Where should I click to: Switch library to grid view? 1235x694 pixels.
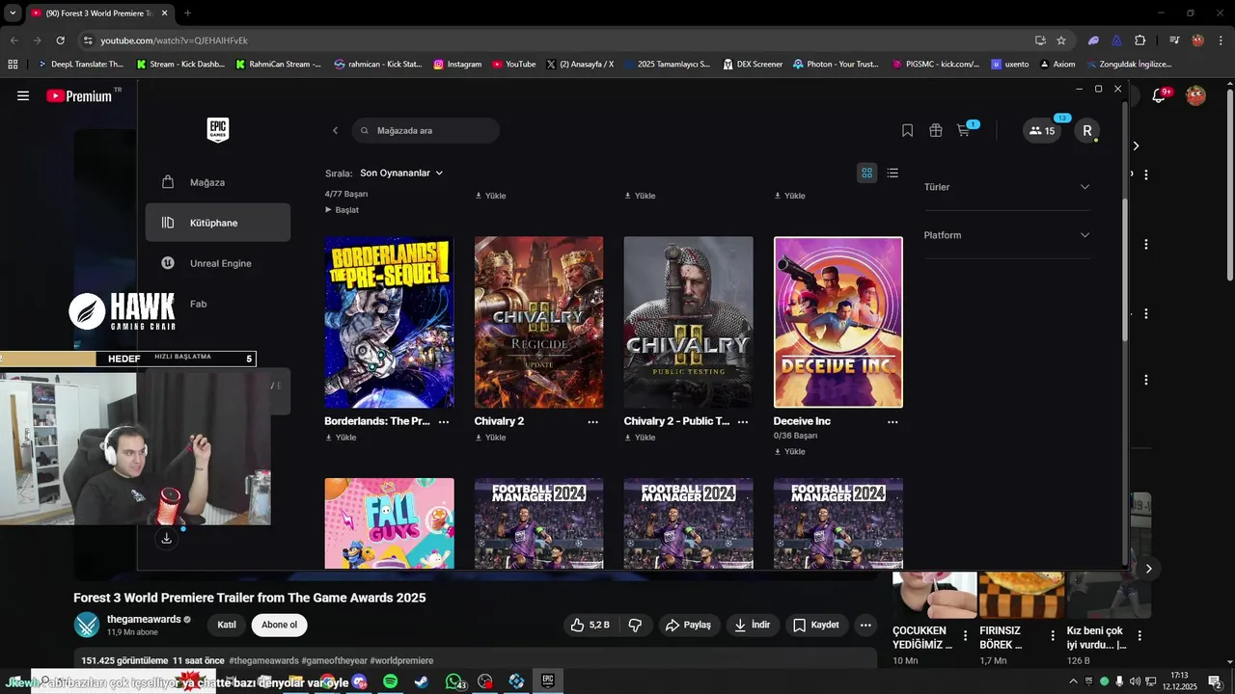pyautogui.click(x=866, y=173)
